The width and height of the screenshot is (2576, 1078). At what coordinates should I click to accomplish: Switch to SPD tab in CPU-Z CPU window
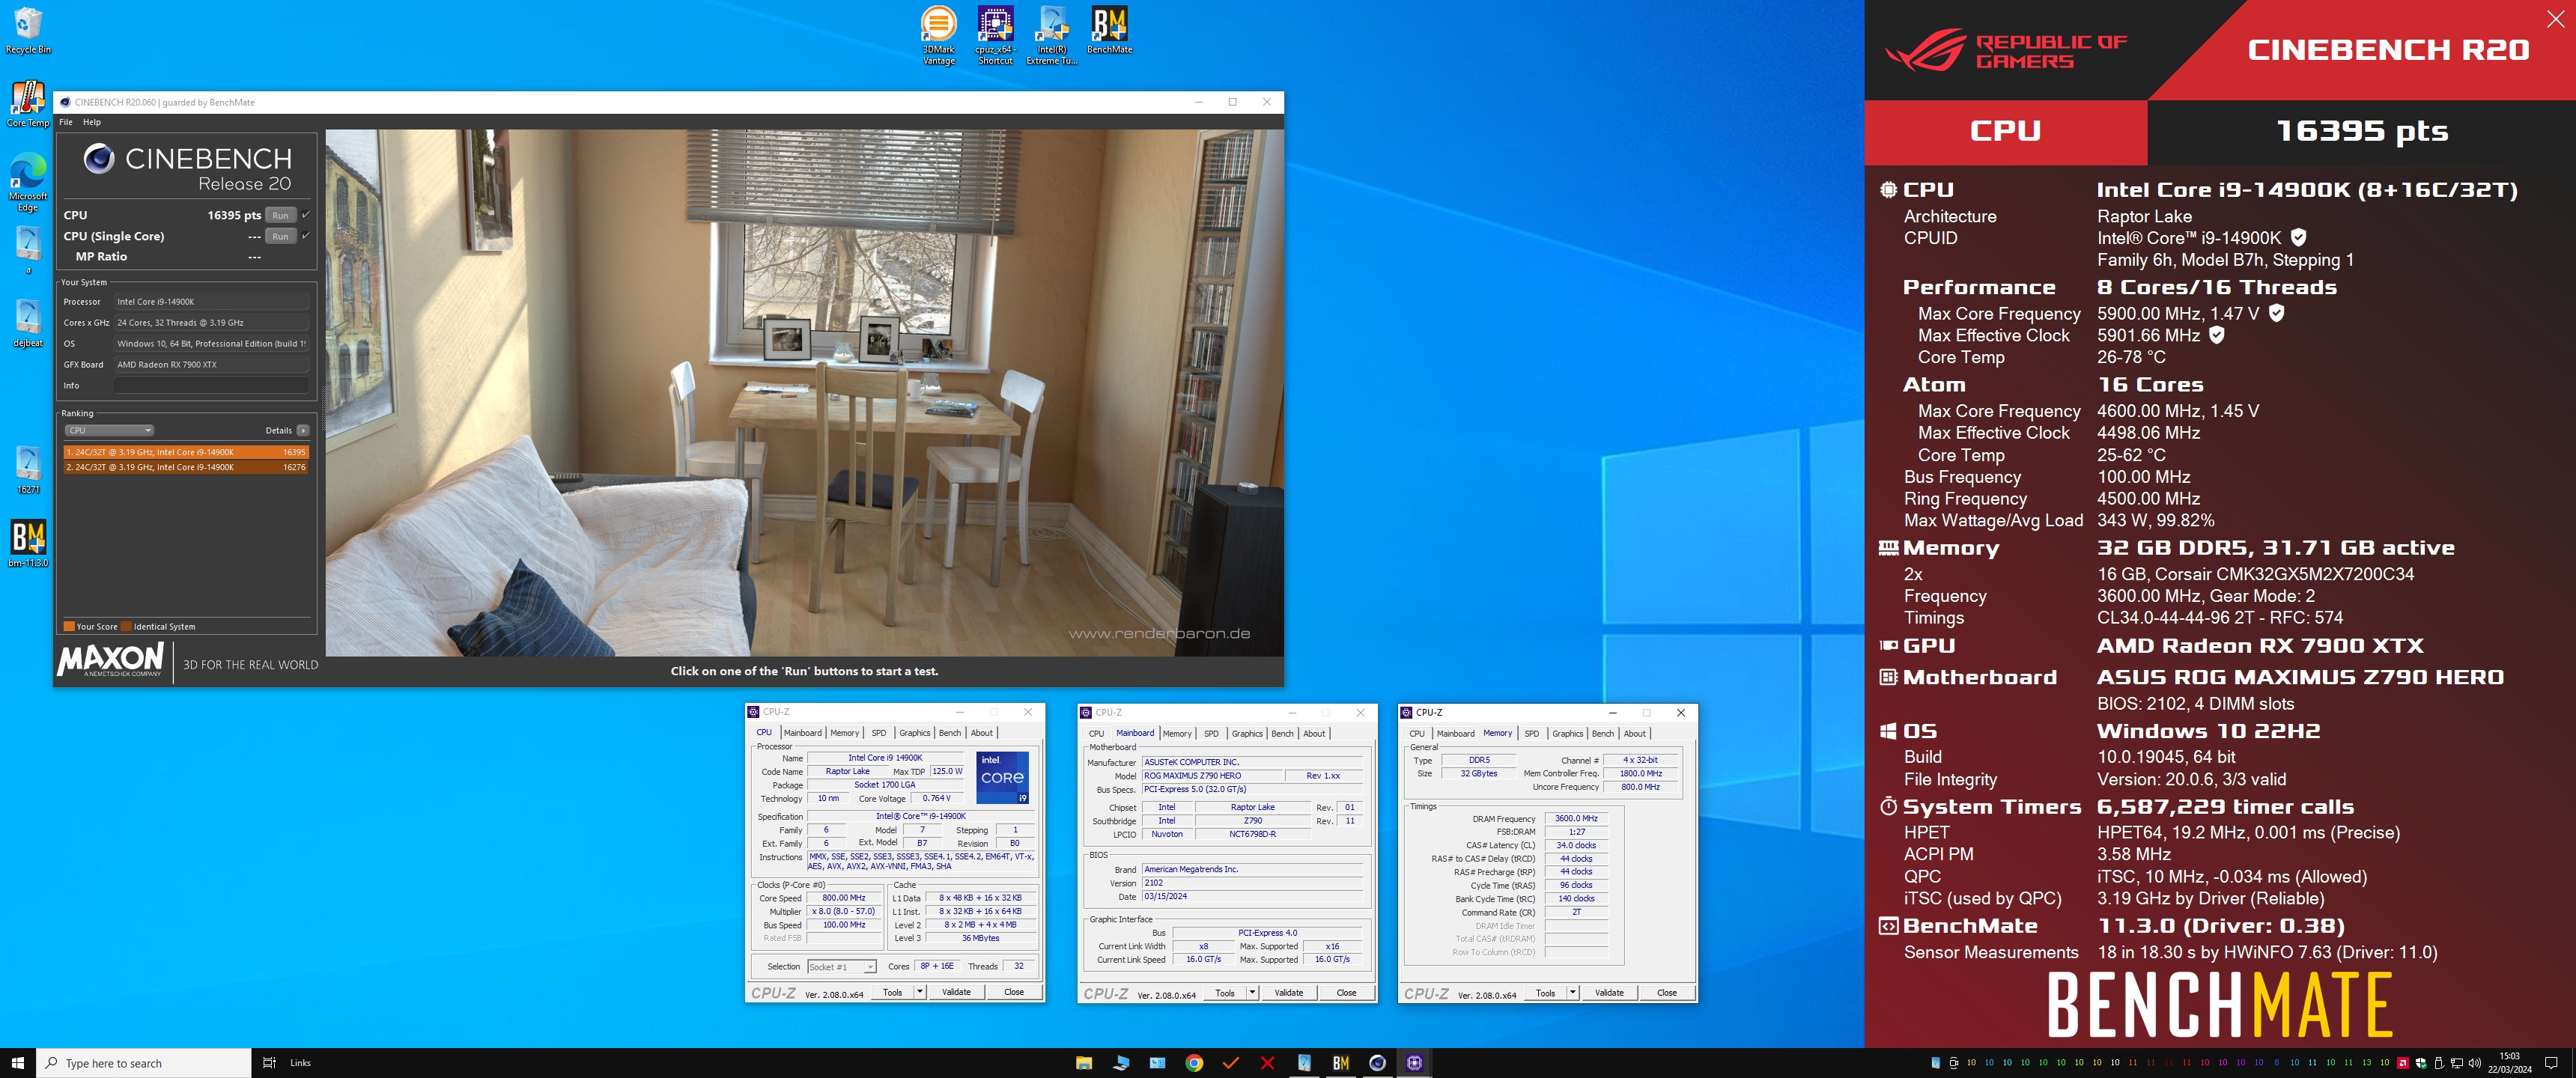(878, 733)
